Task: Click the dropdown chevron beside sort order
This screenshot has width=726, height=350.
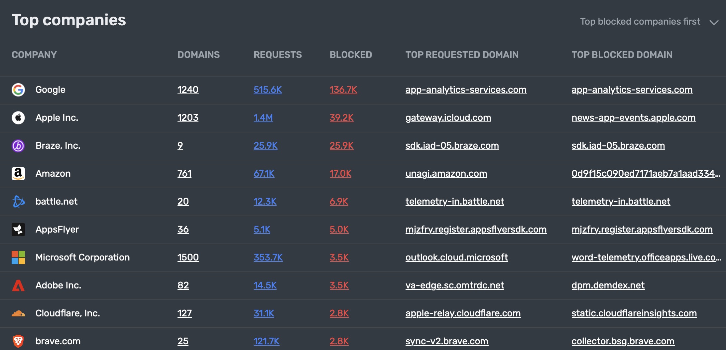Action: pos(714,22)
